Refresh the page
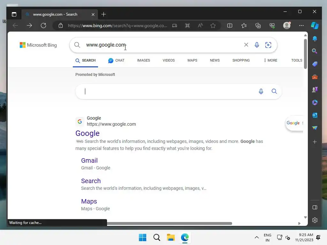 (43, 26)
